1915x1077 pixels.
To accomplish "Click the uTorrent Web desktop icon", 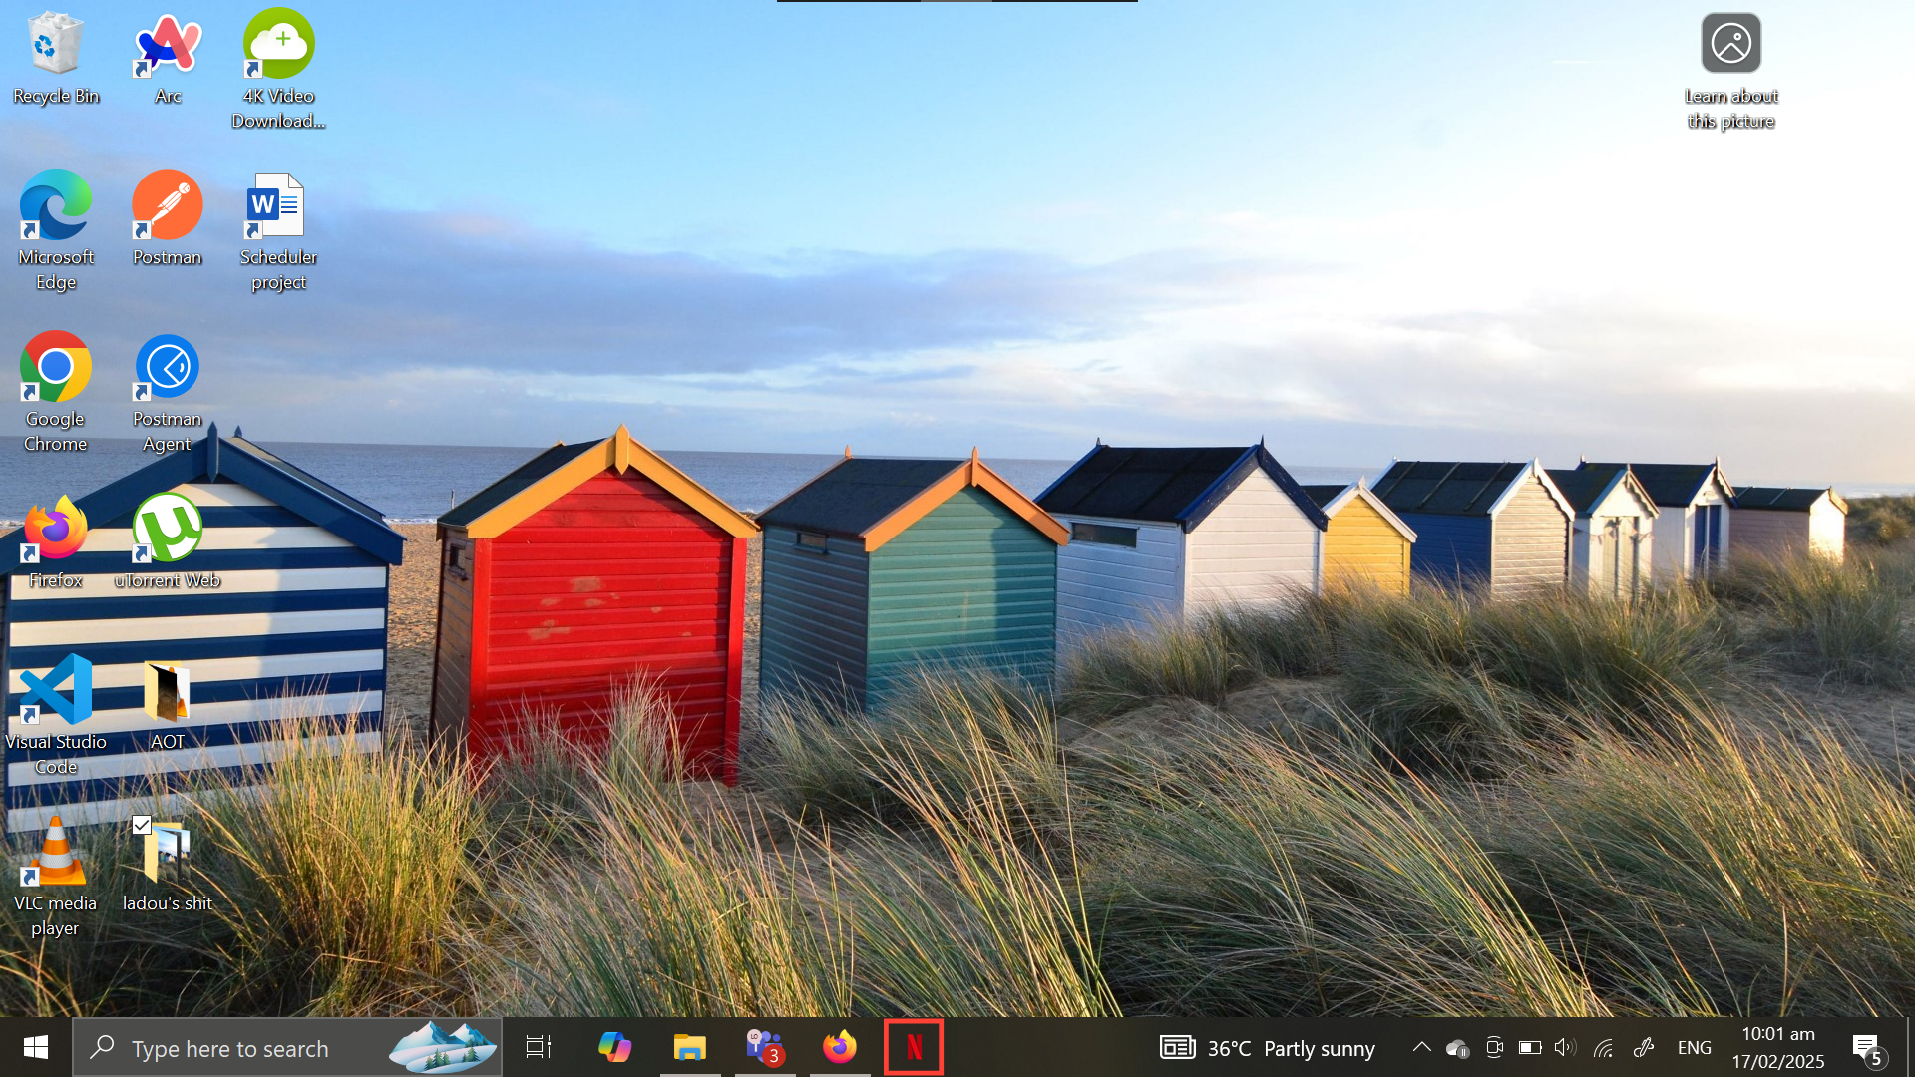I will 168,530.
